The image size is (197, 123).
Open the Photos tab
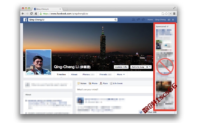[88, 74]
